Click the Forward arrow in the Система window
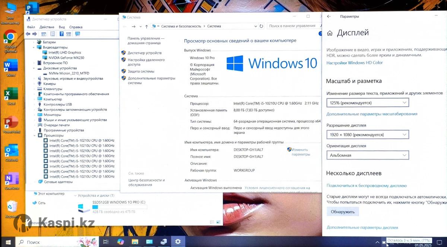Image resolution: width=447 pixels, height=247 pixels. pos(133,26)
